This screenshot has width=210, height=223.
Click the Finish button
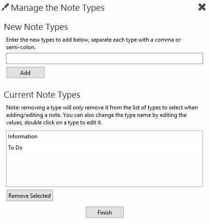tap(105, 212)
